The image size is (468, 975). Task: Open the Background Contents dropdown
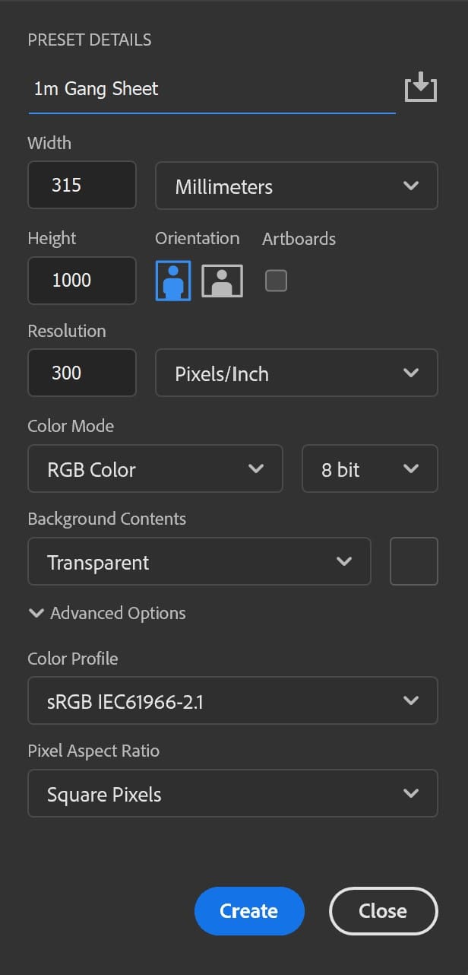coord(199,561)
